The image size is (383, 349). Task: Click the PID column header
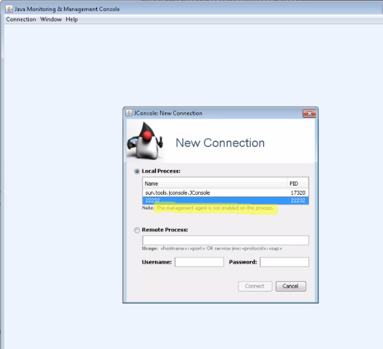click(298, 184)
